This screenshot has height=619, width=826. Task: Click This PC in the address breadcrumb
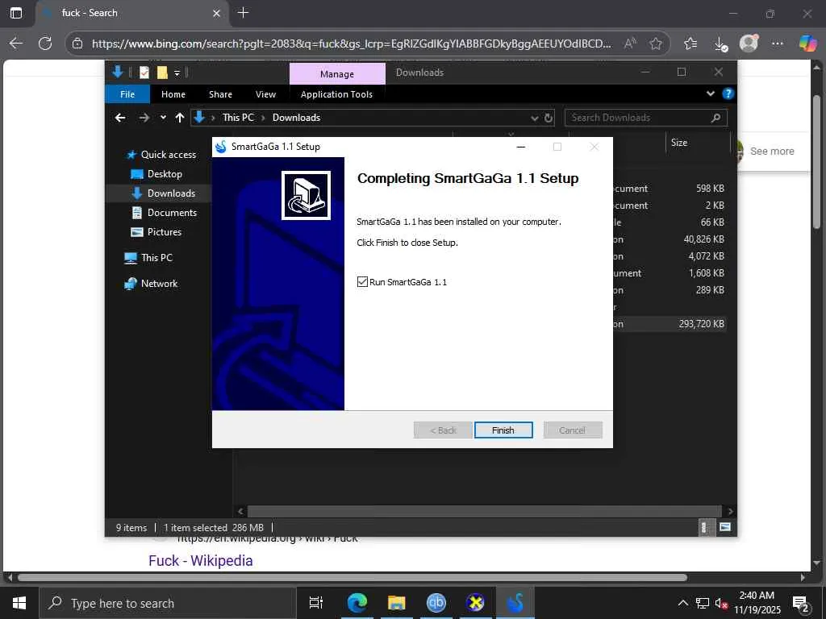click(x=238, y=118)
